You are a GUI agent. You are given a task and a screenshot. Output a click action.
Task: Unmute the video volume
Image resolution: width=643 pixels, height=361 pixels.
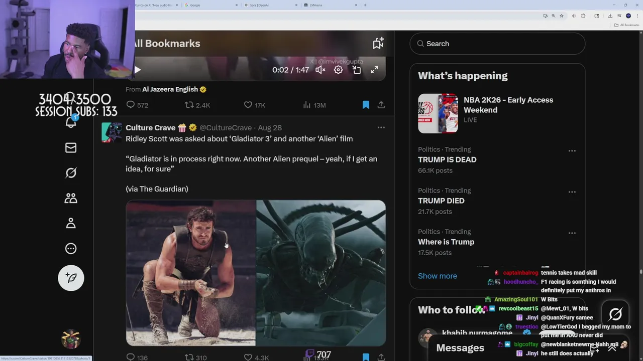click(x=320, y=70)
